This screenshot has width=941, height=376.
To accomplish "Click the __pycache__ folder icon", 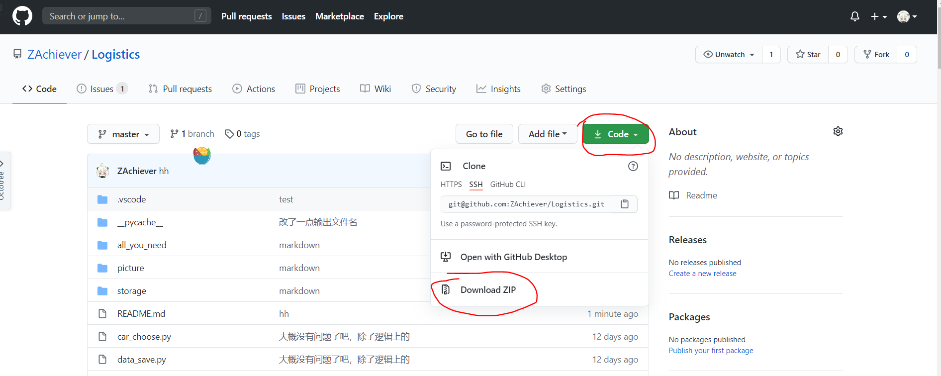I will click(x=102, y=222).
